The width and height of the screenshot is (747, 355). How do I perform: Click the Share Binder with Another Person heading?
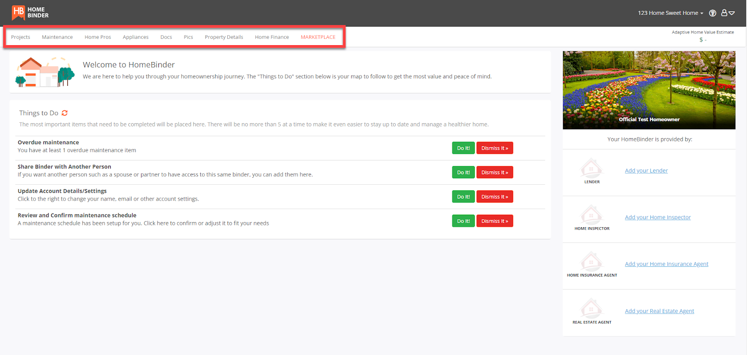[64, 167]
